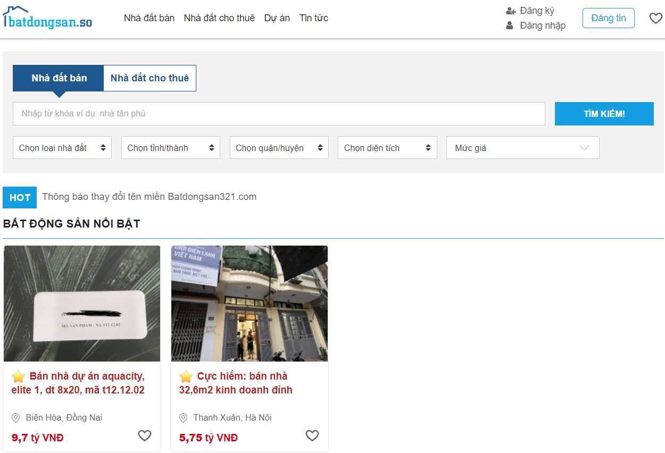Favorite the 9,7 tỷ aquacity listing
The height and width of the screenshot is (453, 665).
tap(145, 436)
